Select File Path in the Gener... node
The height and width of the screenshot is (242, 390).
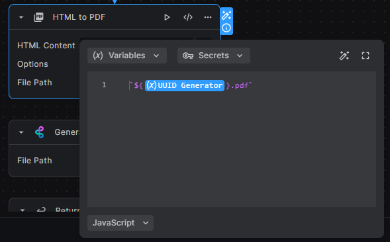pyautogui.click(x=34, y=161)
